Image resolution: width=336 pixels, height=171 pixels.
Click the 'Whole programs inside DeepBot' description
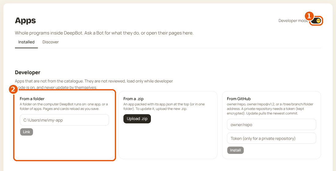pos(104,33)
